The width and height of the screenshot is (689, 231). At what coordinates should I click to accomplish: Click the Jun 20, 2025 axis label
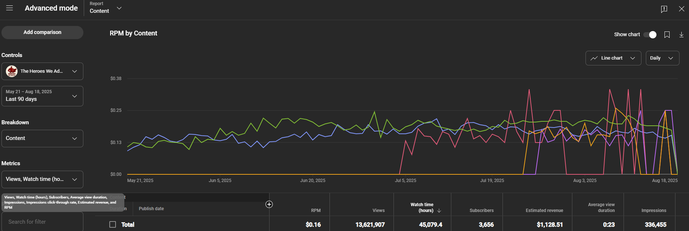click(x=313, y=181)
